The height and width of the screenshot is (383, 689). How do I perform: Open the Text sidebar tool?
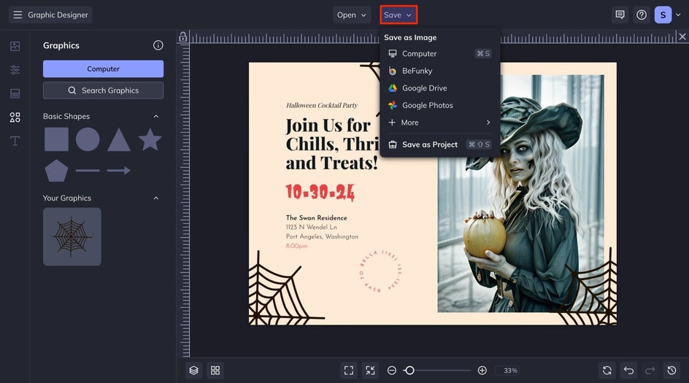15,141
